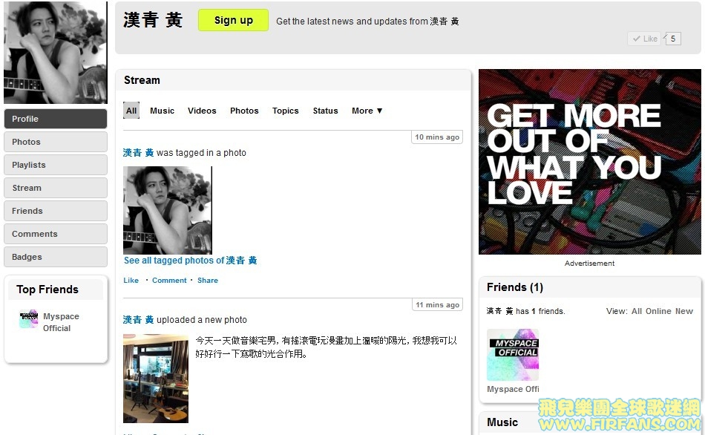Go to Stream in left sidebar

[56, 188]
